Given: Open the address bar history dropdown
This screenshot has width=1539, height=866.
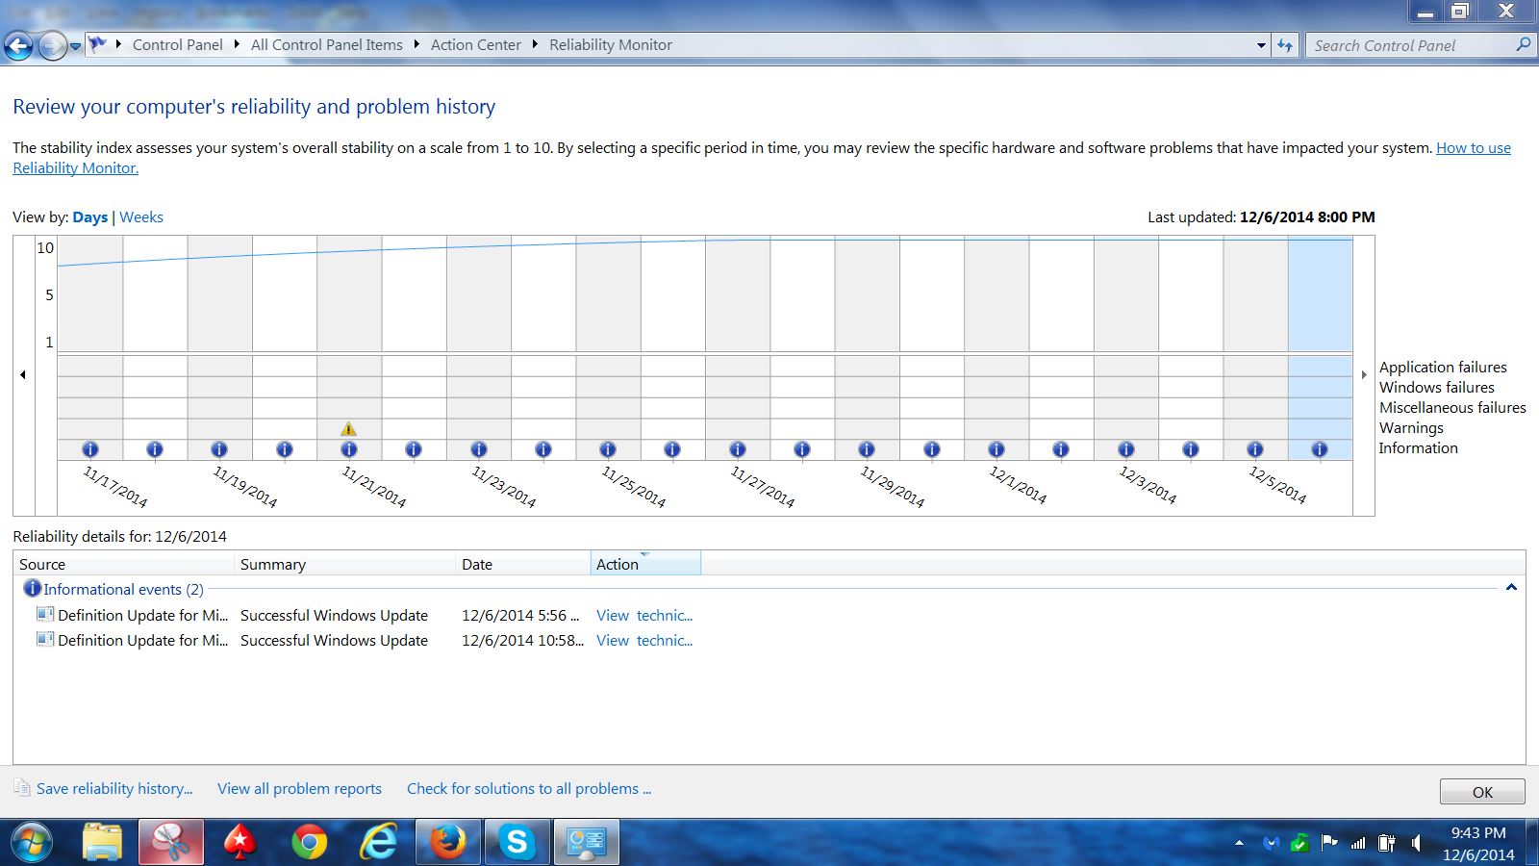Looking at the screenshot, I should (x=1261, y=45).
